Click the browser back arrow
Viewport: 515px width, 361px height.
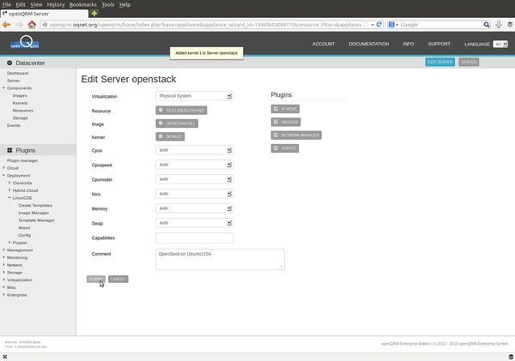pos(6,25)
